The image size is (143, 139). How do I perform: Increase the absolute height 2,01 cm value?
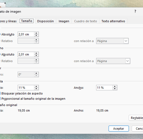click(36, 33)
